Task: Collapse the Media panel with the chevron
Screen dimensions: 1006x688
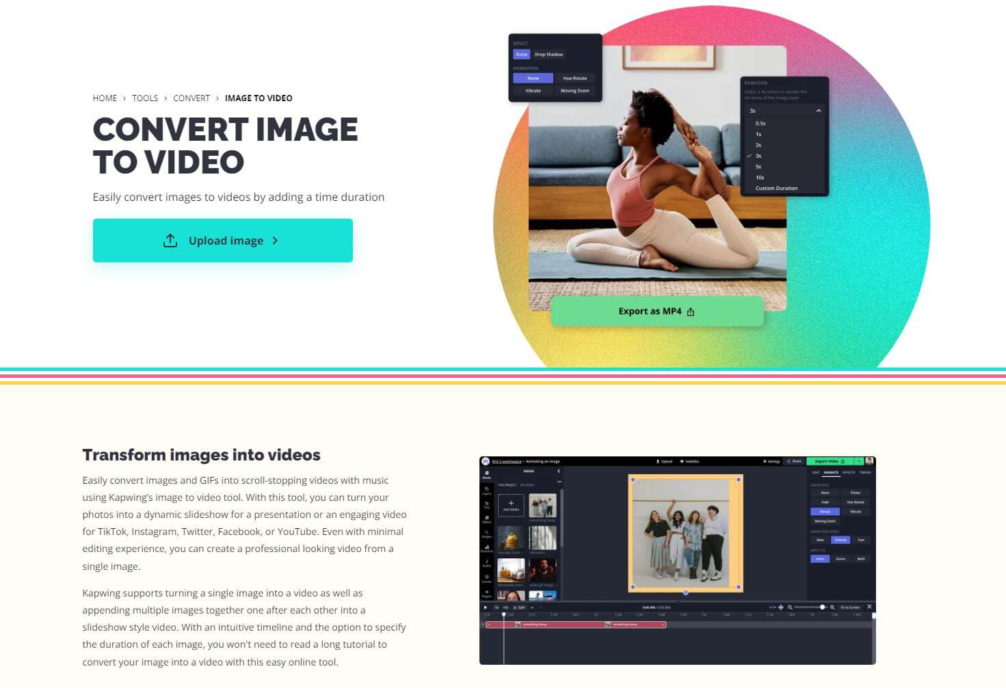Action: click(x=558, y=471)
